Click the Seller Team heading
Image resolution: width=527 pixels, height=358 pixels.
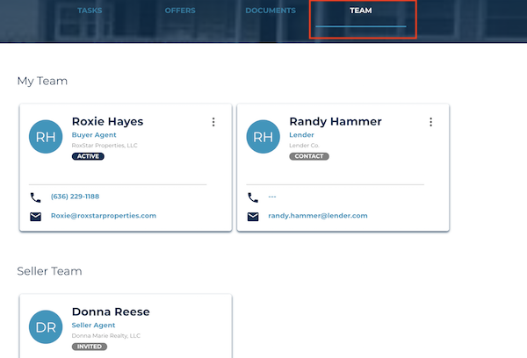(x=49, y=271)
